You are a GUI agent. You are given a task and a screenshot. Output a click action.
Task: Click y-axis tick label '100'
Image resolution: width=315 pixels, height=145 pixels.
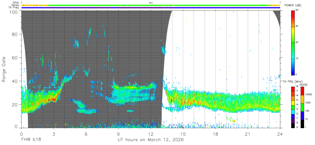click(x=13, y=12)
